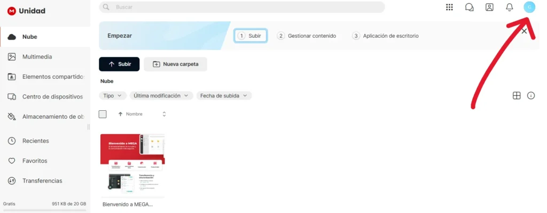This screenshot has width=547, height=213.
Task: Click the Gratis plan label
Action: point(9,203)
